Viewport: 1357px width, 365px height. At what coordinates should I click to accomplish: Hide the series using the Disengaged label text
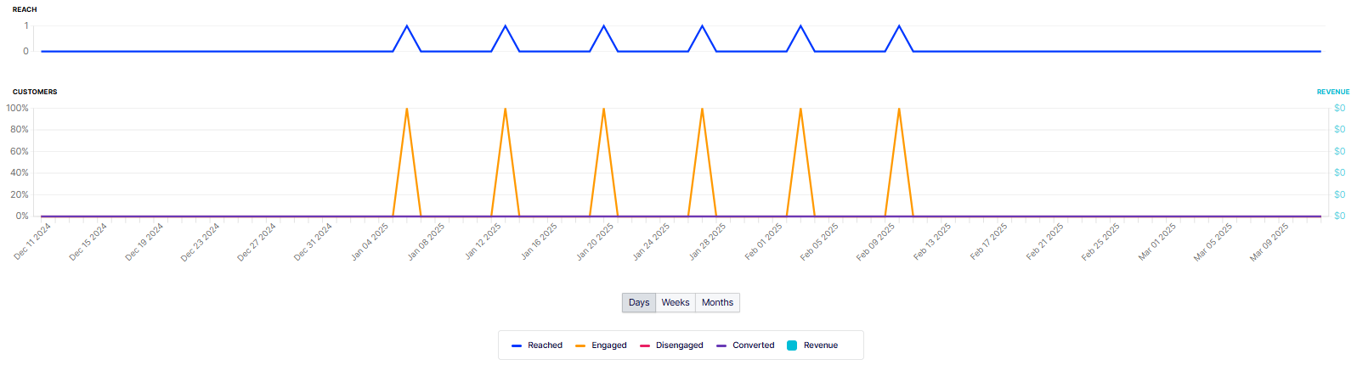679,345
